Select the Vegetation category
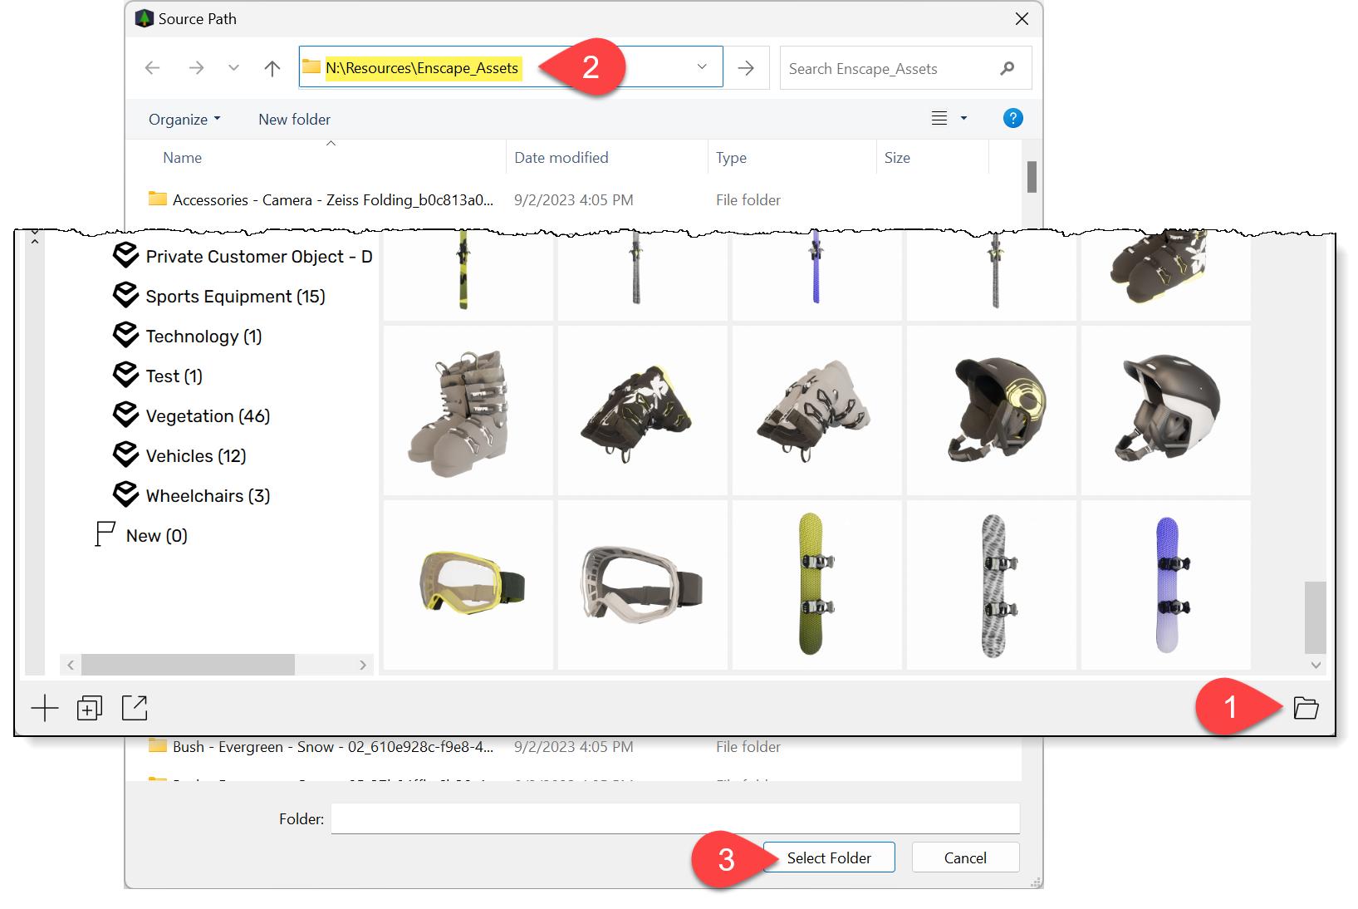Image resolution: width=1358 pixels, height=909 pixels. (207, 415)
